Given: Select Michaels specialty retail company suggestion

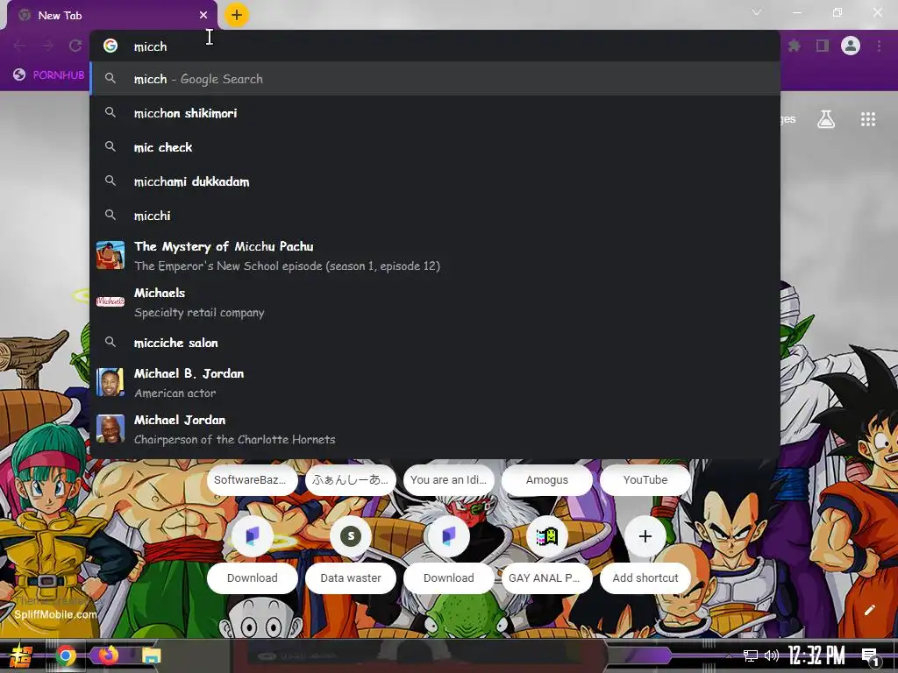Looking at the screenshot, I should [435, 302].
